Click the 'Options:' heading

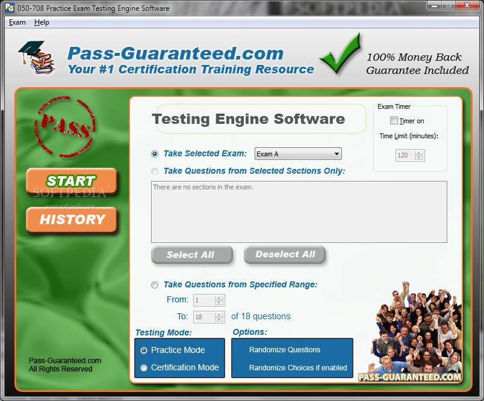(250, 332)
